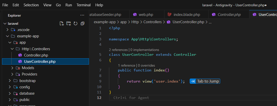Click the Http\Controllers folder icon
Image resolution: width=277 pixels, height=106 pixels.
(x=18, y=49)
